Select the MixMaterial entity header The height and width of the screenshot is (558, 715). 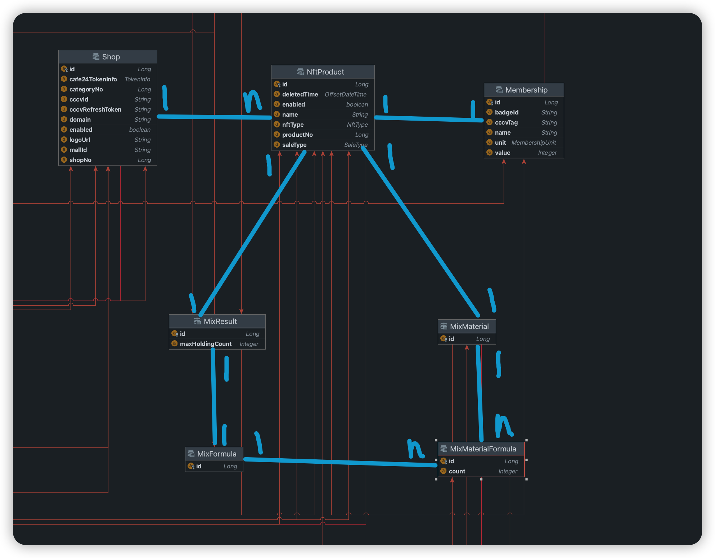[x=467, y=326]
